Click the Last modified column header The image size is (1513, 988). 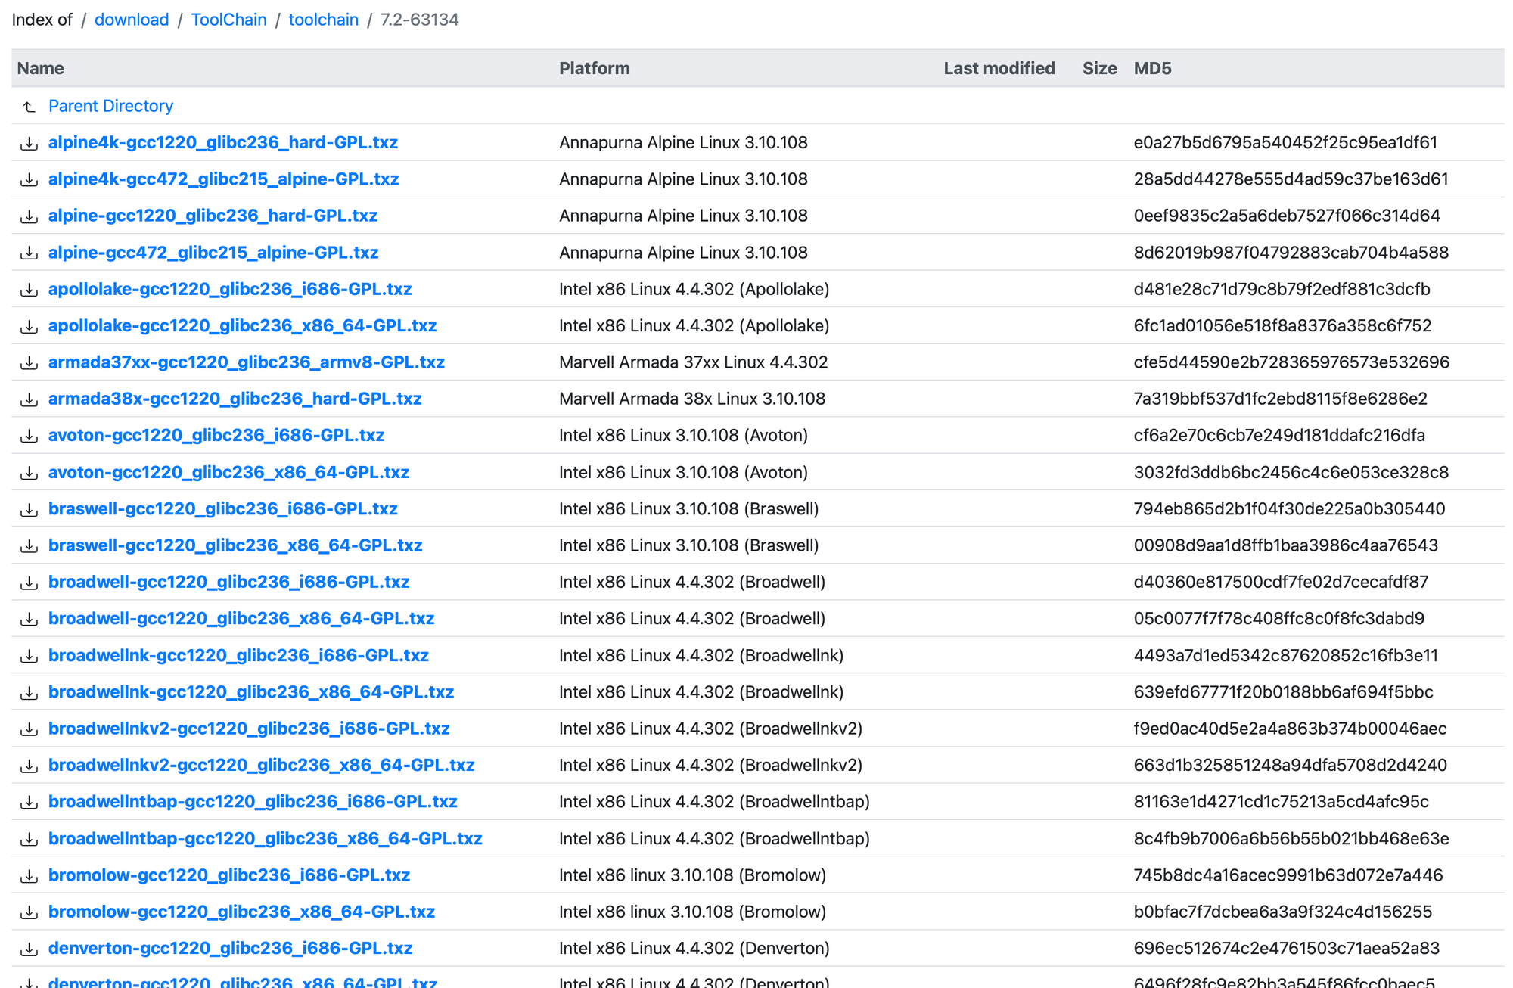pyautogui.click(x=999, y=68)
